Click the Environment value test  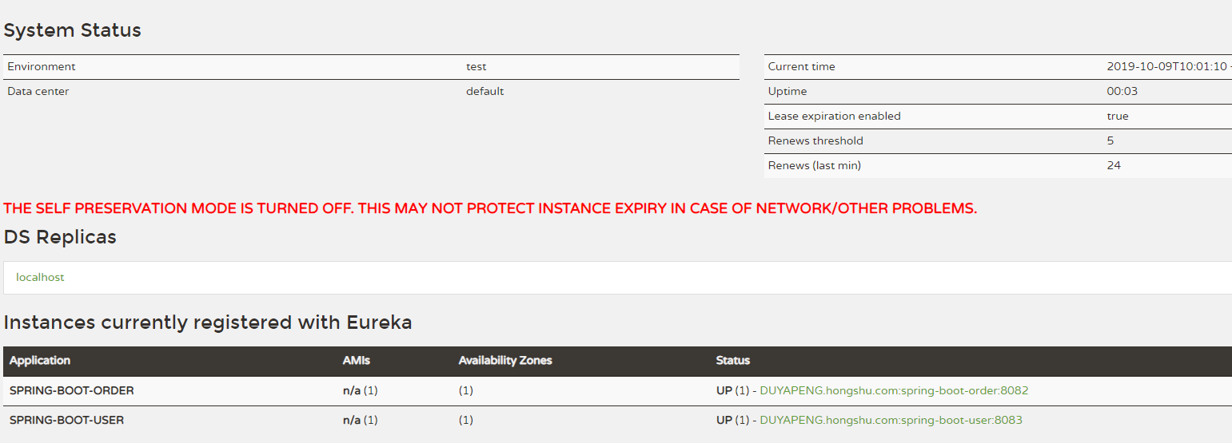[x=476, y=67]
